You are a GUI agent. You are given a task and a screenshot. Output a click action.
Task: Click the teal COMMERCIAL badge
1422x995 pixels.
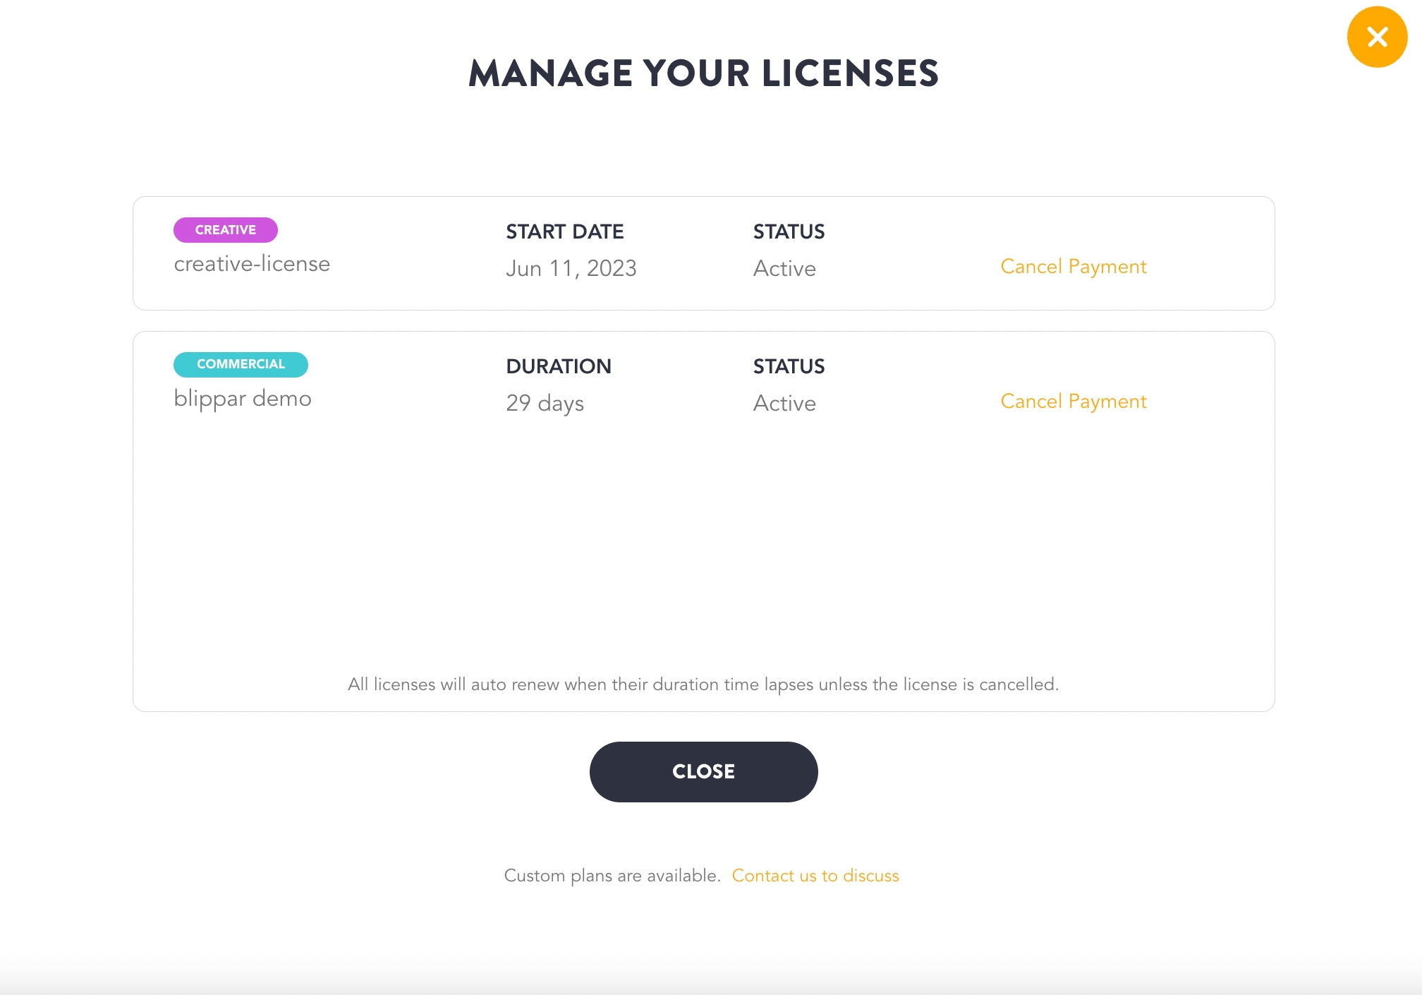pyautogui.click(x=241, y=364)
